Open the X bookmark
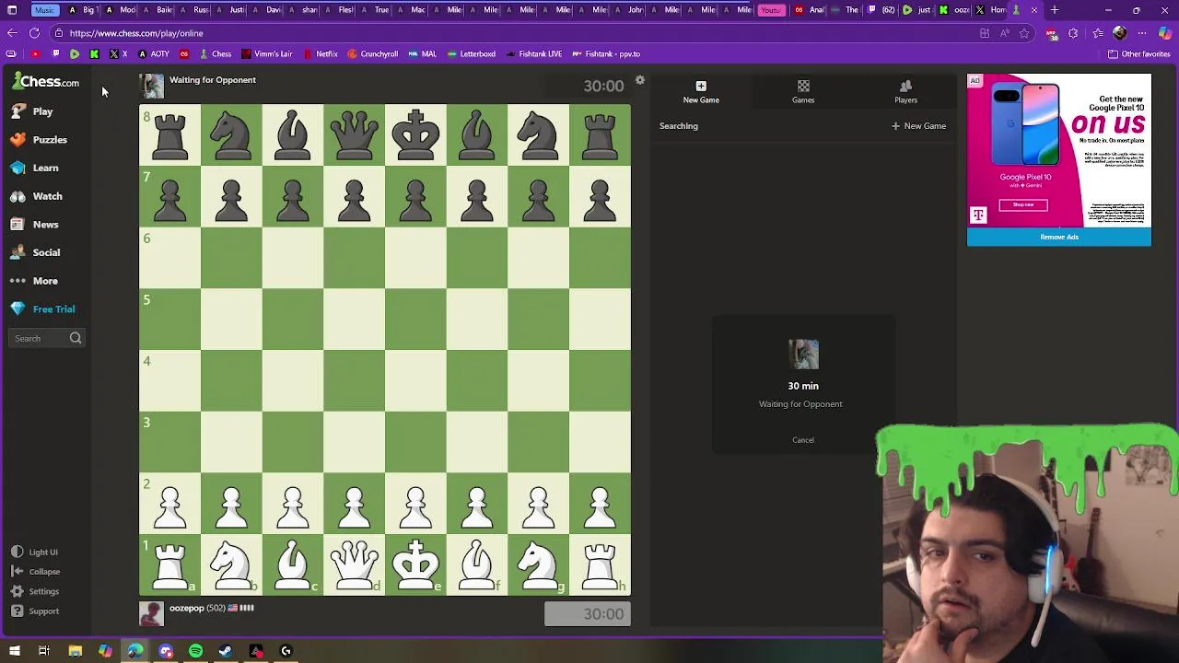Screen dimensions: 1179x663 118,54
